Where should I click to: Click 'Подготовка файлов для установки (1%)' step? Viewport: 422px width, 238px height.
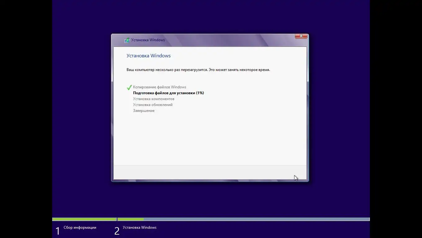(168, 93)
